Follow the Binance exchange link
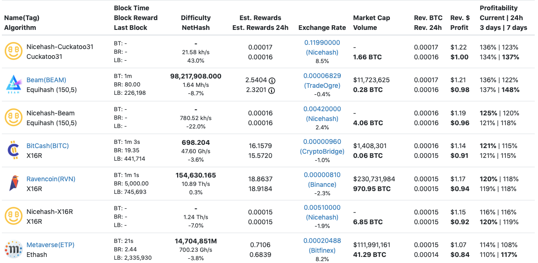The height and width of the screenshot is (263, 538). click(x=322, y=185)
